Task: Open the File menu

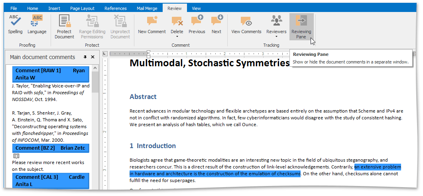Action: (14, 8)
